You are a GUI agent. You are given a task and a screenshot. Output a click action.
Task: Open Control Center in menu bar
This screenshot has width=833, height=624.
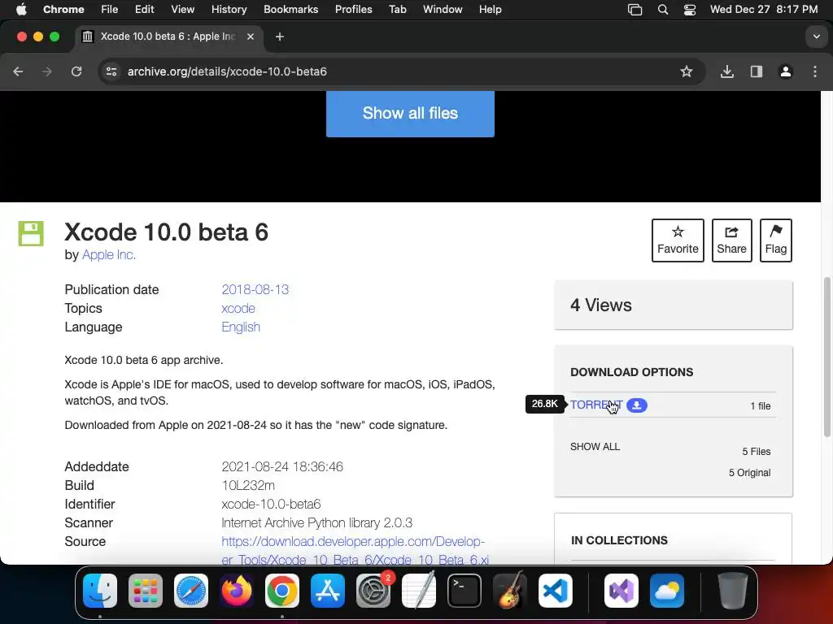pos(690,10)
